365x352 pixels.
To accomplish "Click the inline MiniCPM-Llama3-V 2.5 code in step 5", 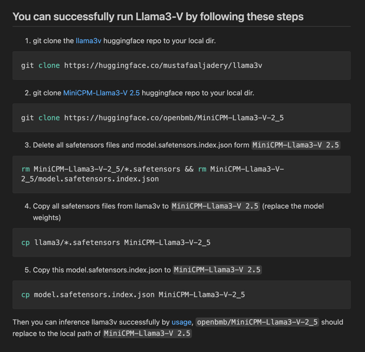I will coord(217,270).
